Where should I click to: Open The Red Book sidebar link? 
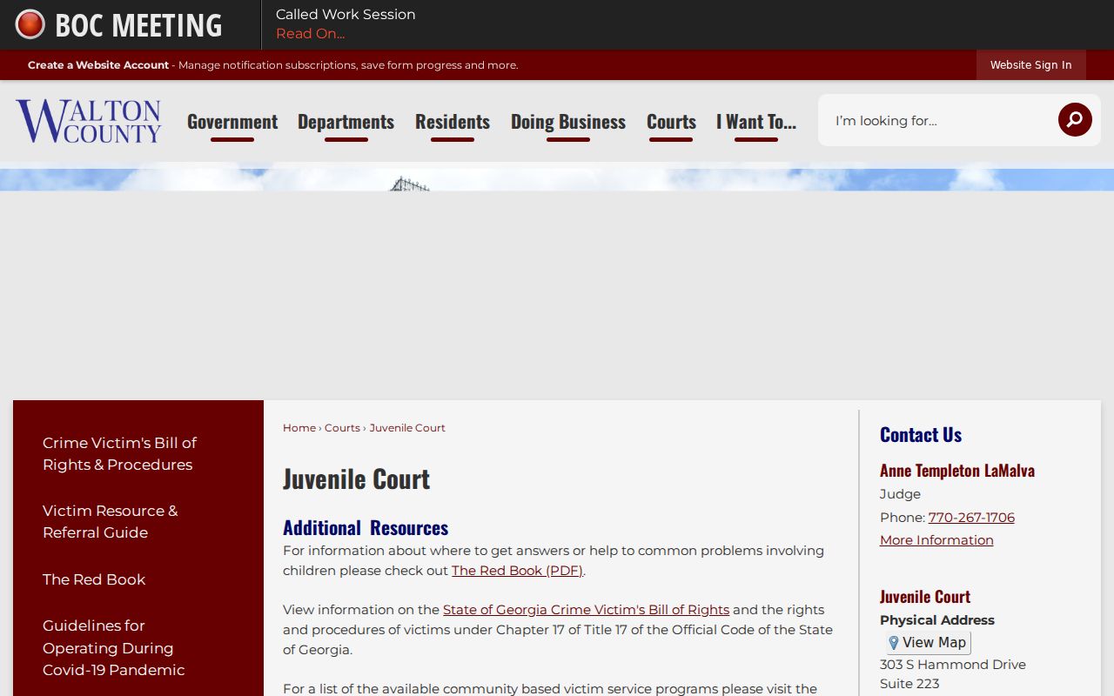click(94, 579)
